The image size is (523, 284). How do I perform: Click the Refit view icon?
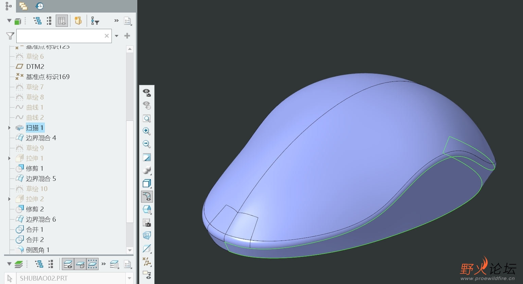coord(146,118)
